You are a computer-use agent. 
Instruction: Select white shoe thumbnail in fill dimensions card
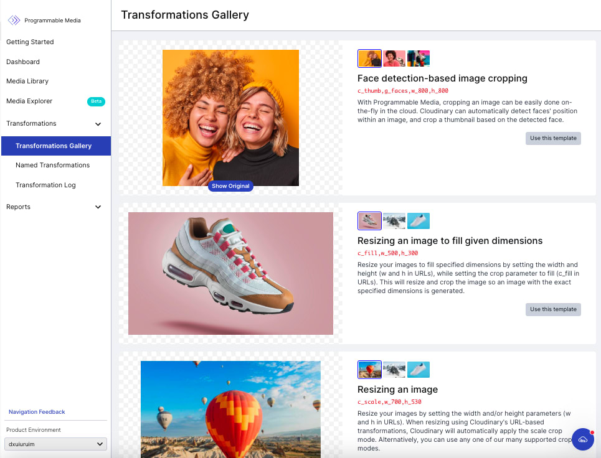(x=418, y=221)
